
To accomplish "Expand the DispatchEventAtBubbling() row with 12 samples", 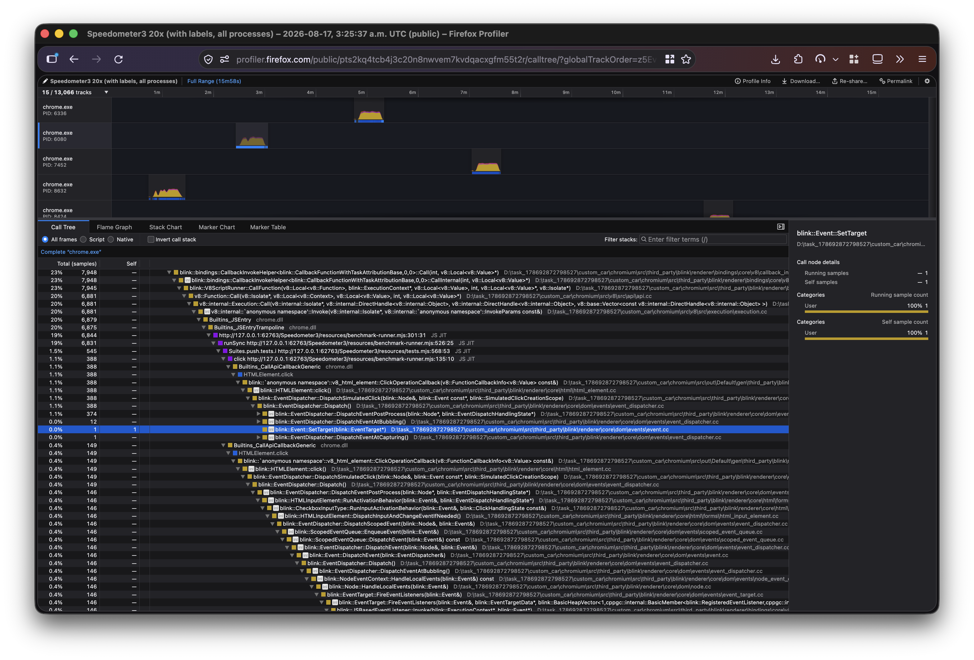I will click(259, 422).
